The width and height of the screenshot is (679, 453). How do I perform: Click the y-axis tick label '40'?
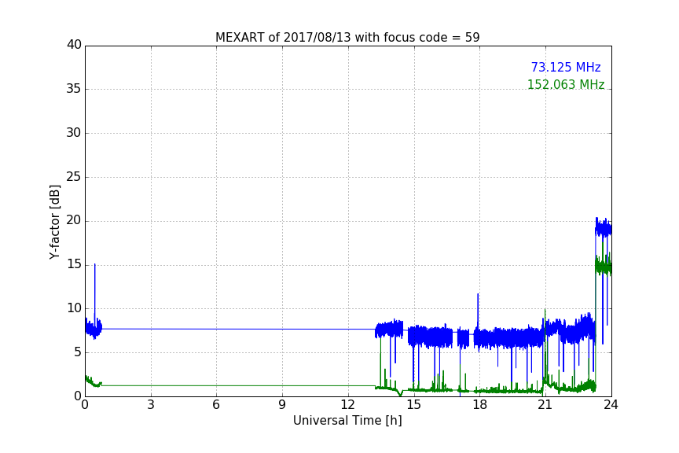74,45
